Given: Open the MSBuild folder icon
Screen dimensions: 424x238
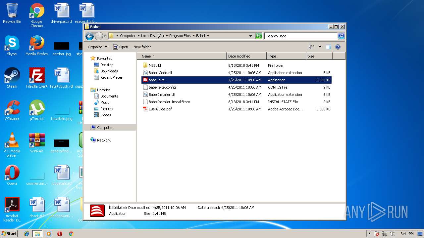Looking at the screenshot, I should coord(145,65).
